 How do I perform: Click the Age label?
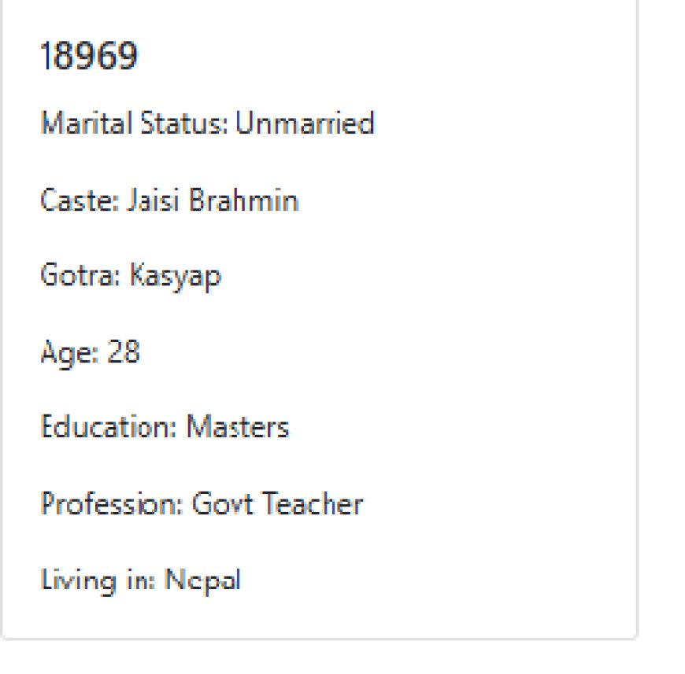pyautogui.click(x=69, y=352)
